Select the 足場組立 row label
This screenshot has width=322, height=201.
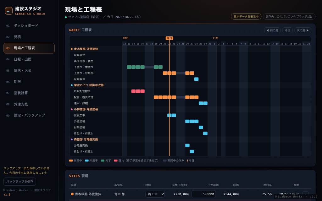[80, 55]
